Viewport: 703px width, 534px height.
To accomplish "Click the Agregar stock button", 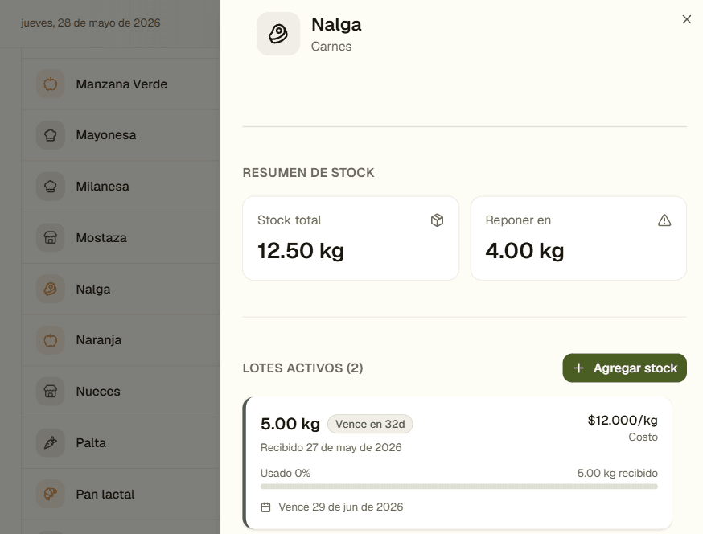I will pyautogui.click(x=624, y=368).
